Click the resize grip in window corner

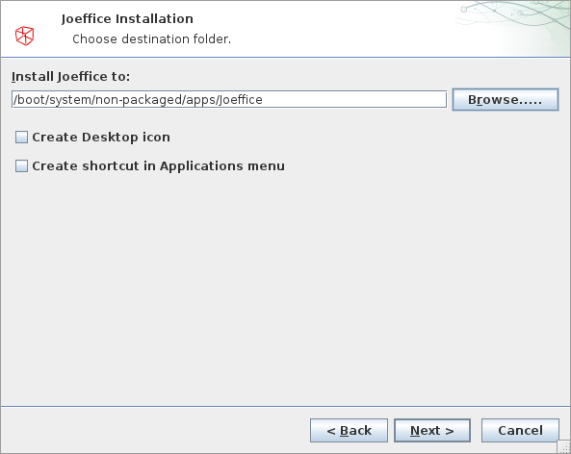(563, 446)
